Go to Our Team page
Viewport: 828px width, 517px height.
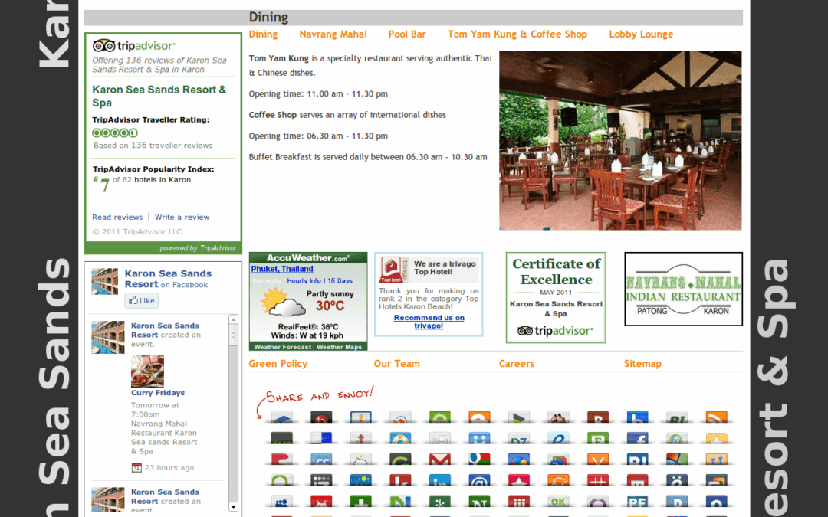tap(396, 364)
